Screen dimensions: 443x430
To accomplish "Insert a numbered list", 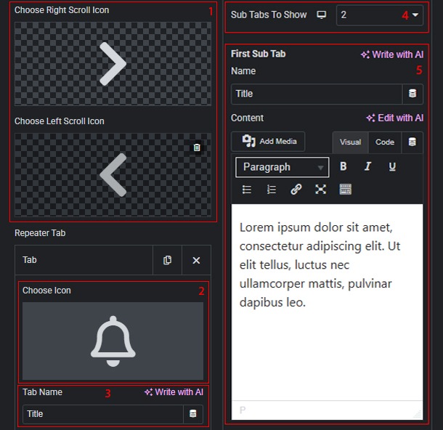I will click(x=272, y=190).
